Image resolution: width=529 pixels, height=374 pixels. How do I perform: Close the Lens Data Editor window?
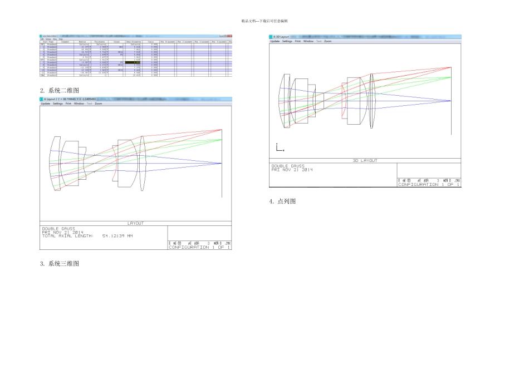pos(230,36)
